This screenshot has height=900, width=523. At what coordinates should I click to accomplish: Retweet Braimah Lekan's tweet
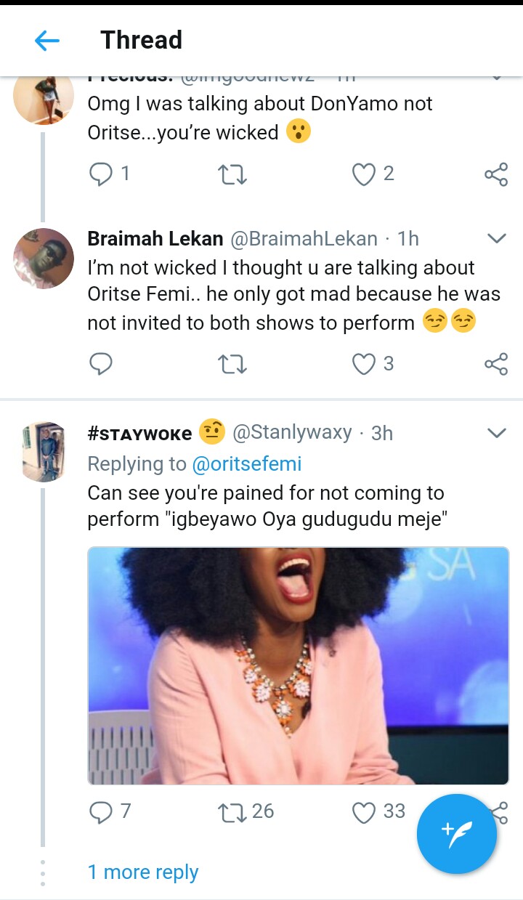232,363
